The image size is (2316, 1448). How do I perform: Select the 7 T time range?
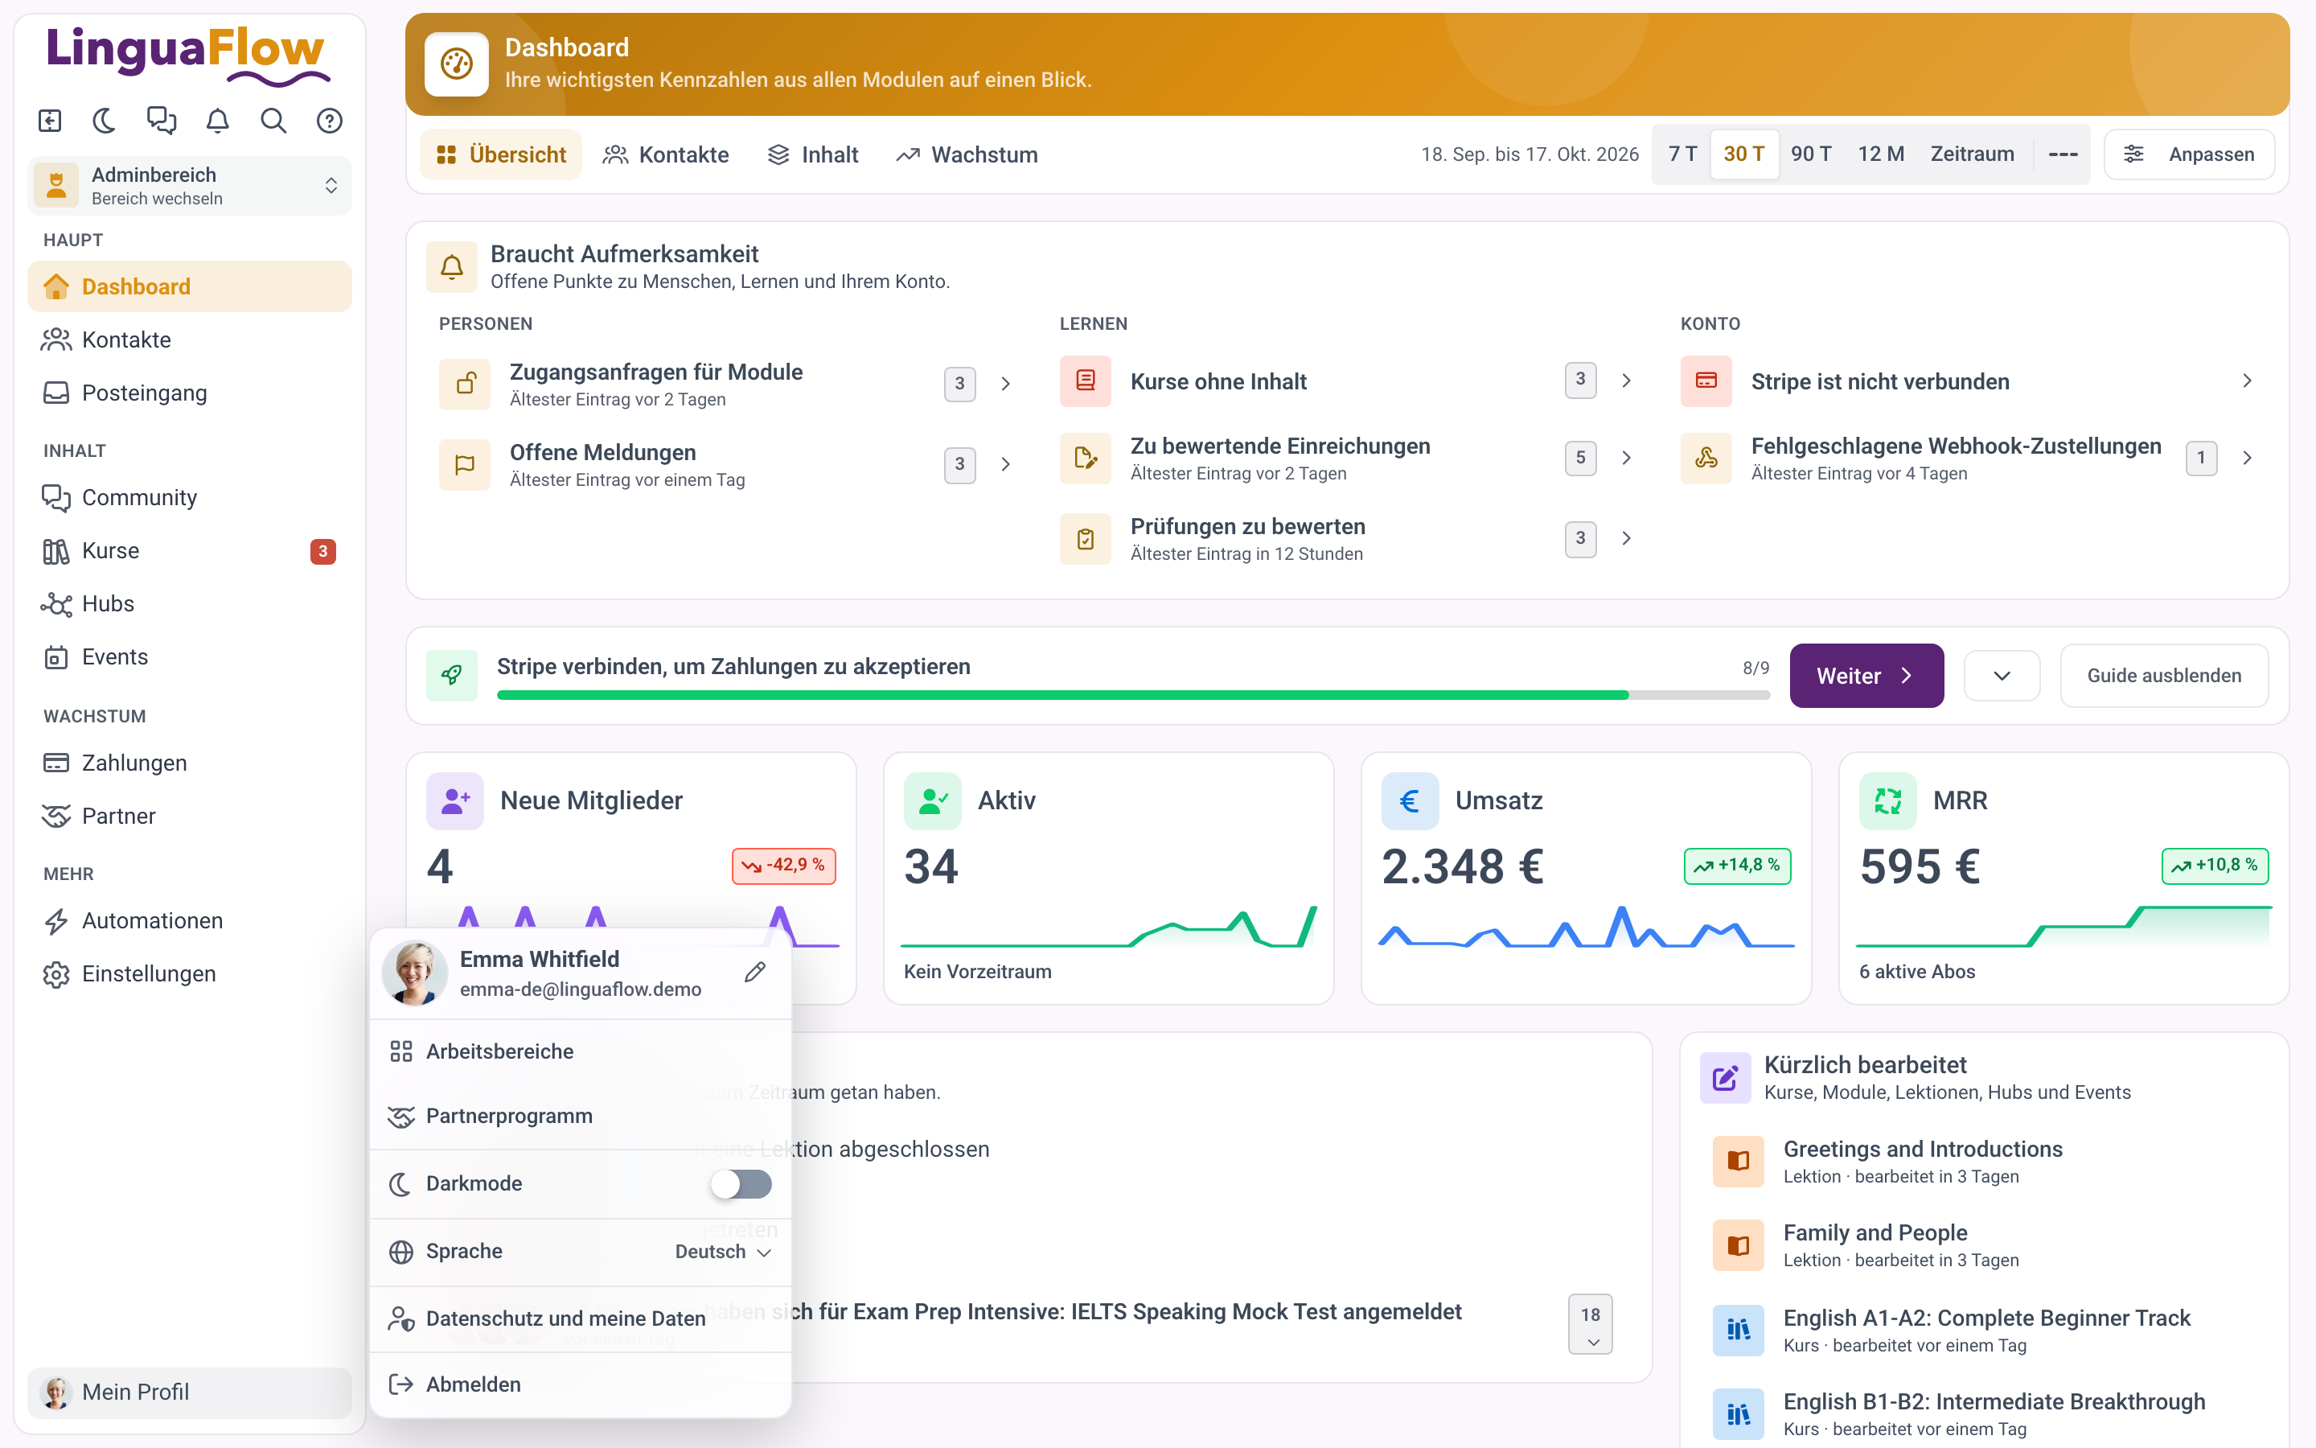1682,154
